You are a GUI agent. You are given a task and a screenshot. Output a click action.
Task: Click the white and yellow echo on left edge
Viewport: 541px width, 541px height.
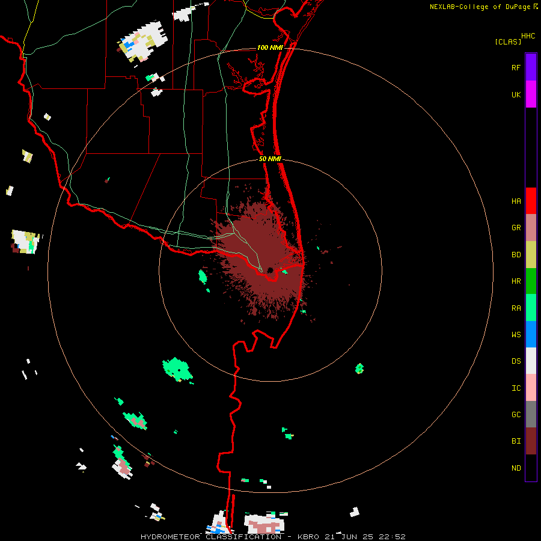pyautogui.click(x=26, y=242)
